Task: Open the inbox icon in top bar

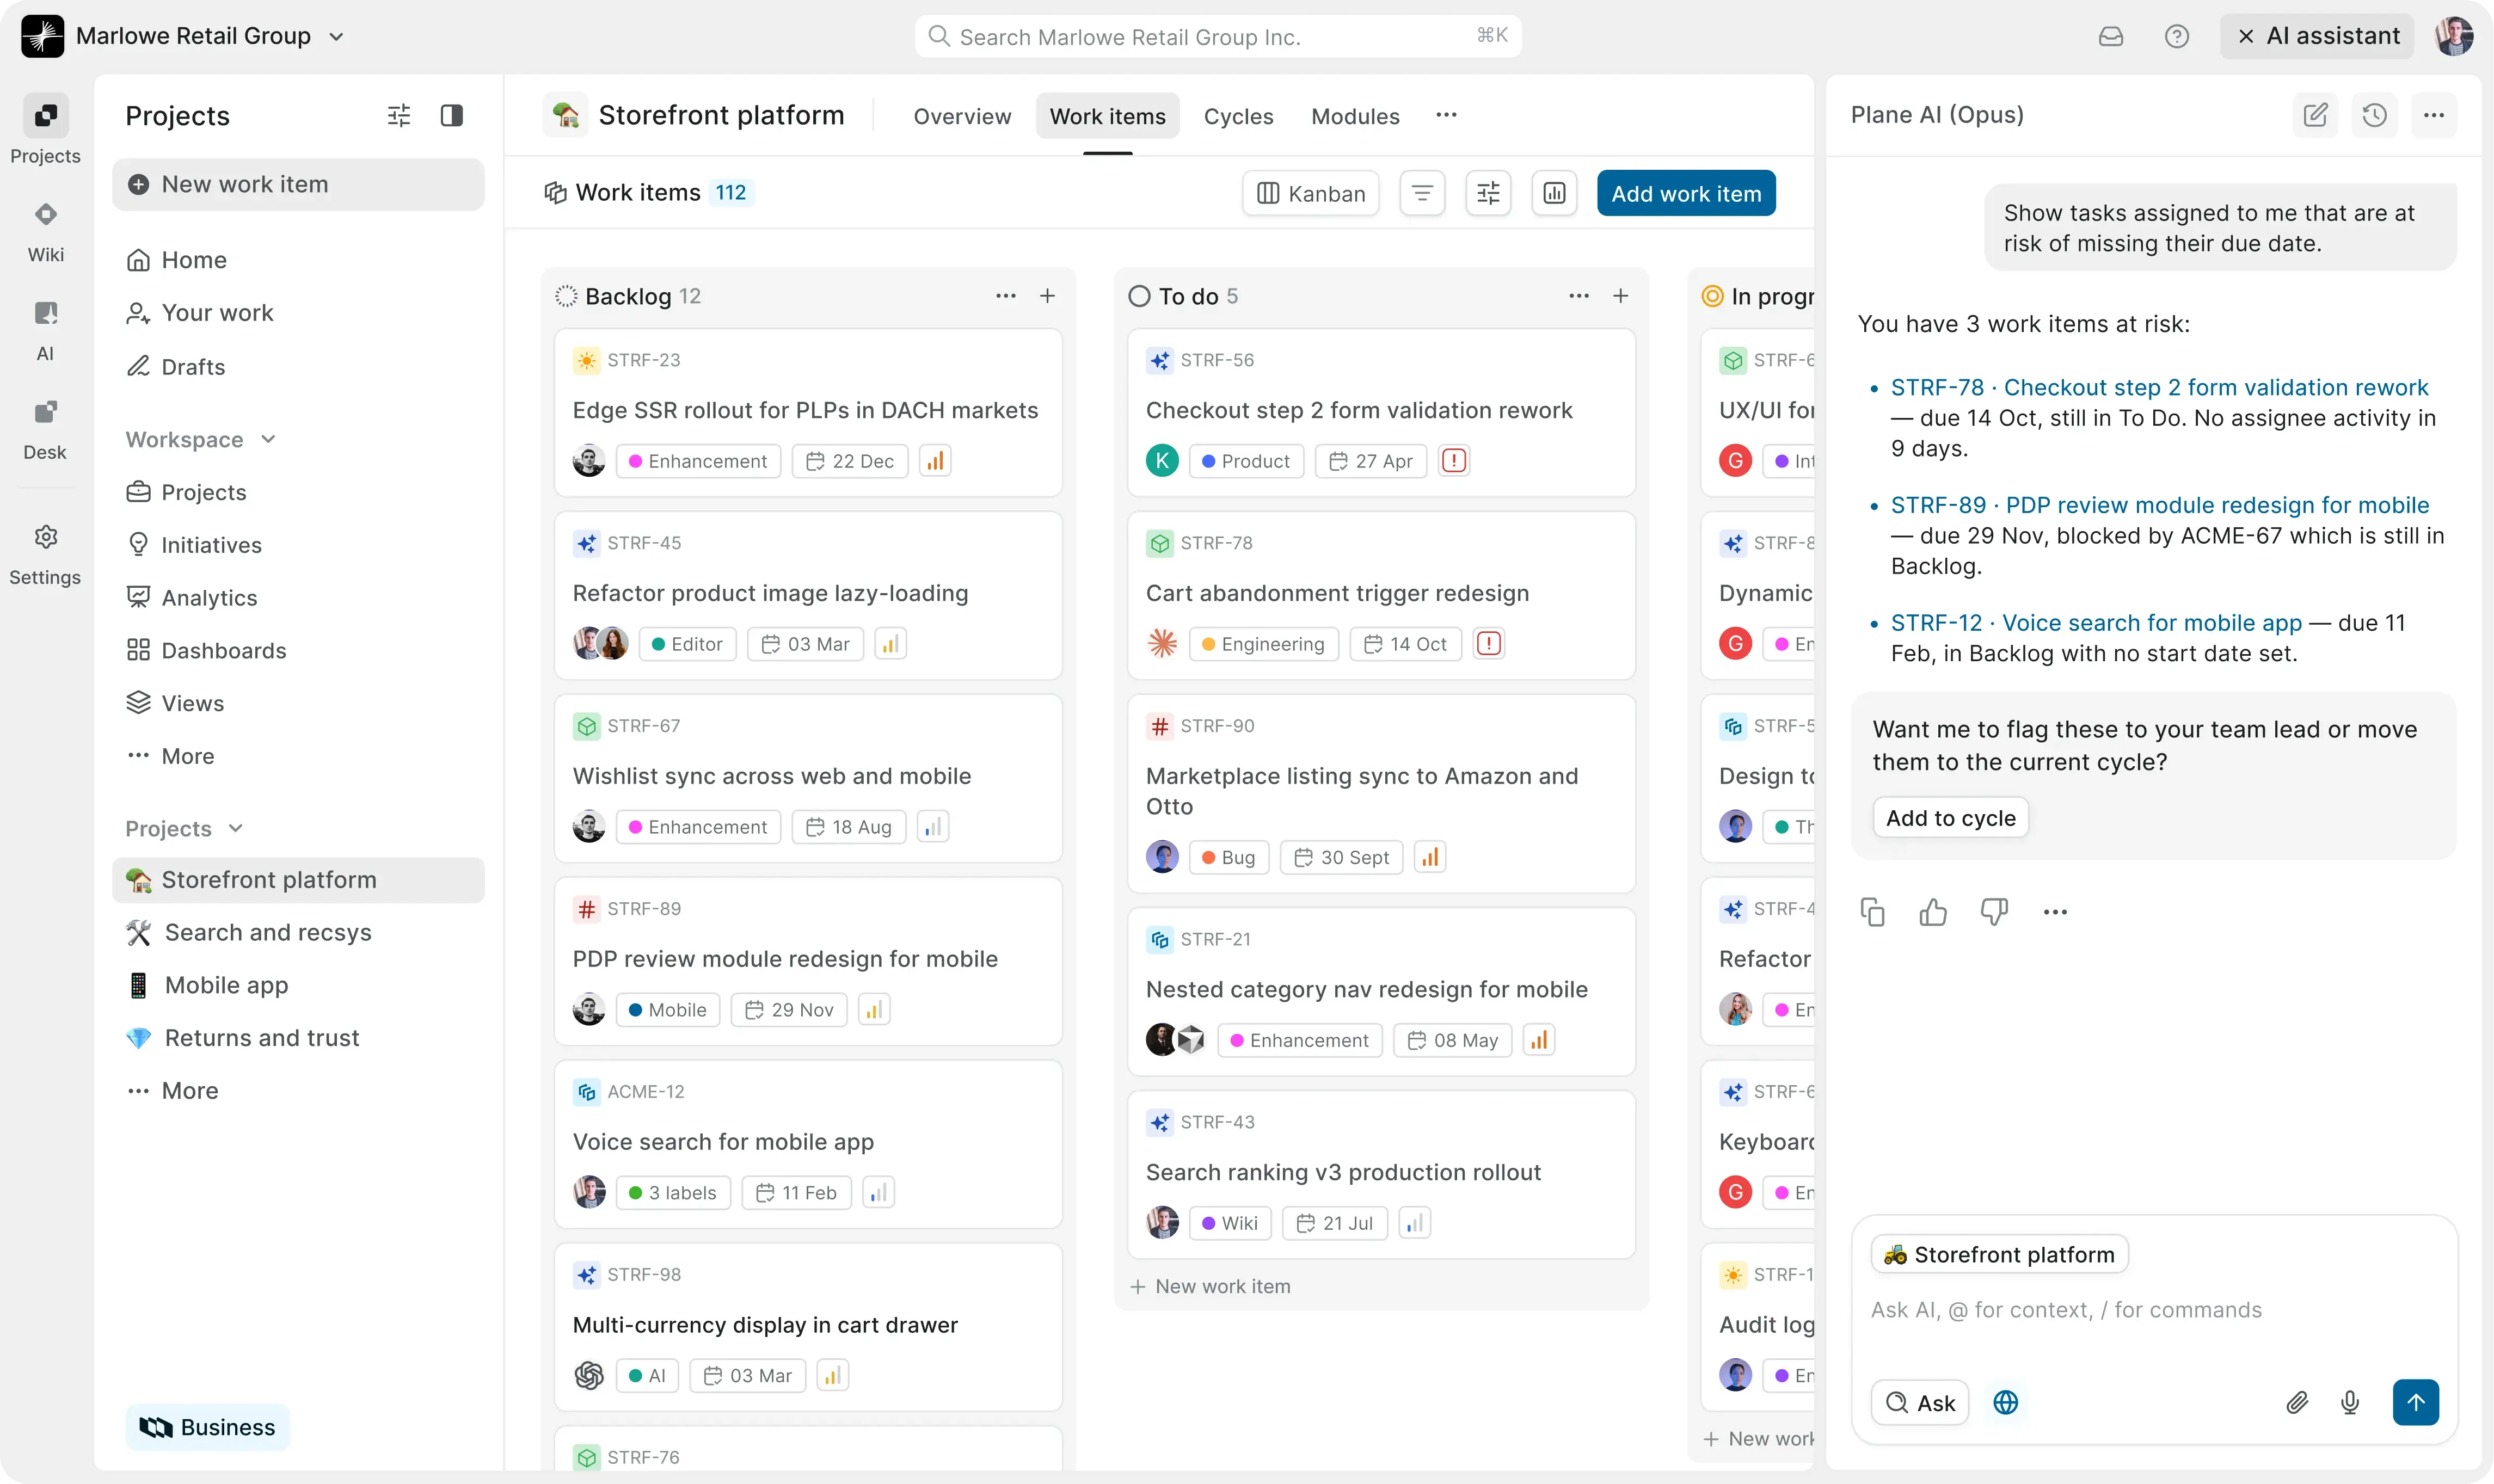Action: coord(2110,37)
